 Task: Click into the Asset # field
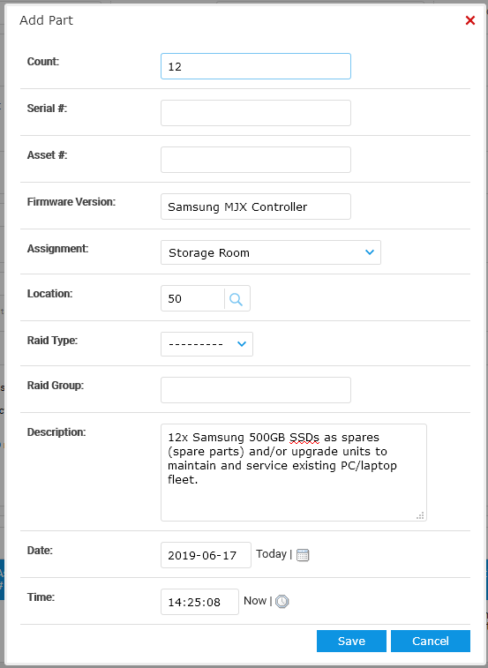click(x=256, y=160)
